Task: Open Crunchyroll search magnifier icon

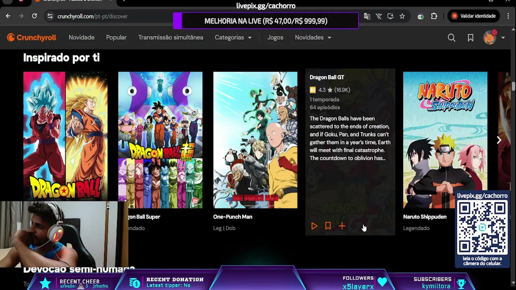Action: tap(451, 37)
